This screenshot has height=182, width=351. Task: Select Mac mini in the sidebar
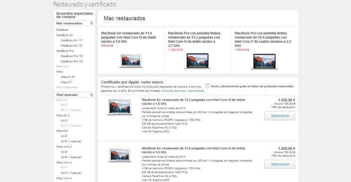click(x=62, y=66)
